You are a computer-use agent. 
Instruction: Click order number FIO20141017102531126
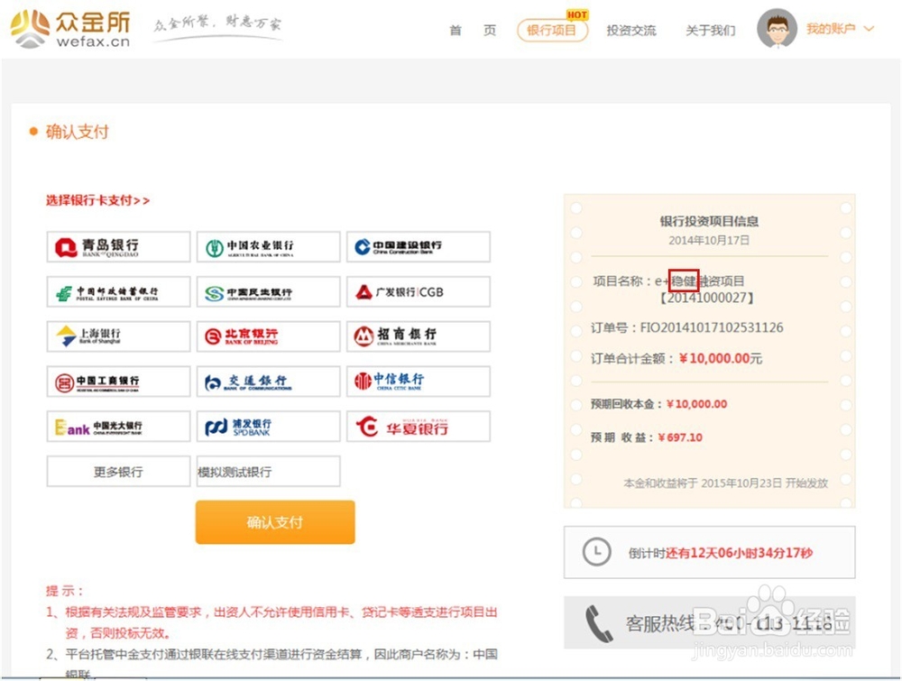tap(712, 327)
